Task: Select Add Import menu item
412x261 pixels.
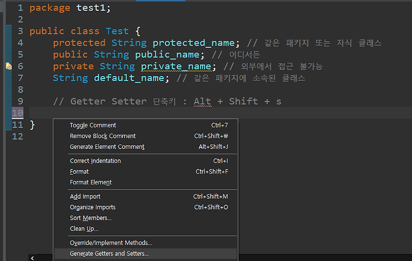Action: point(146,197)
